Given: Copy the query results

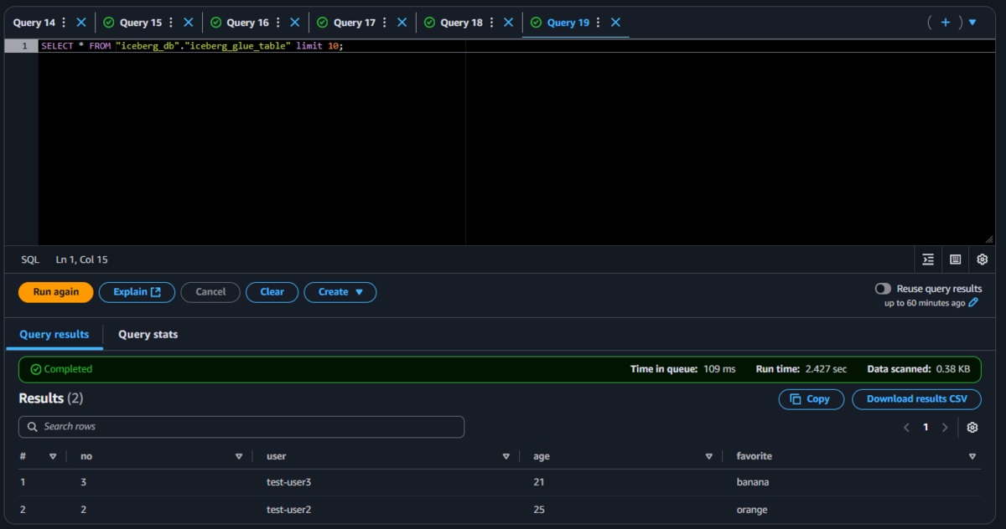Looking at the screenshot, I should point(812,399).
